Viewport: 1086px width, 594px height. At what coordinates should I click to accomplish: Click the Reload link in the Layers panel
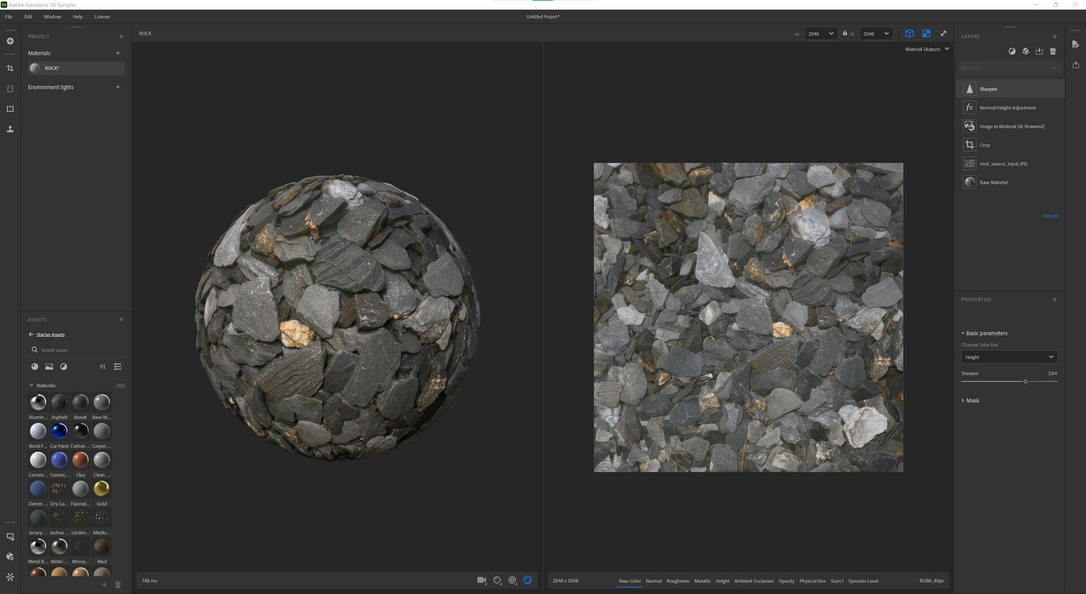pos(1050,216)
